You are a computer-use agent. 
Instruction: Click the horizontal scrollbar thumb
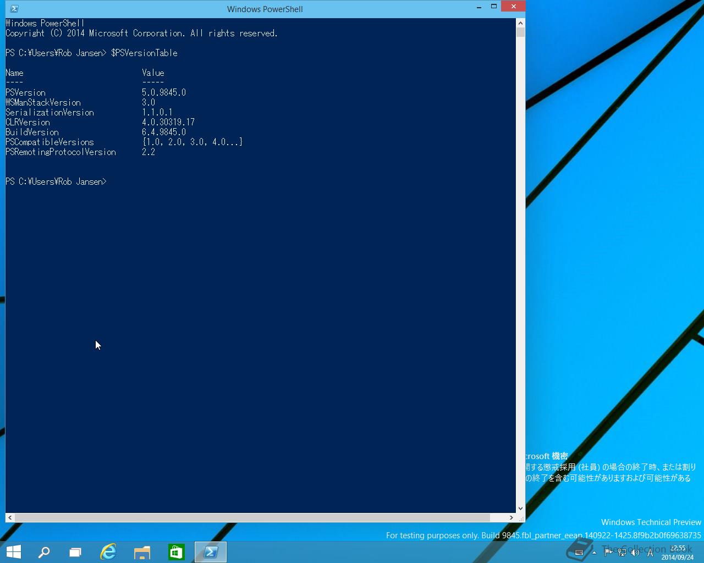(252, 518)
